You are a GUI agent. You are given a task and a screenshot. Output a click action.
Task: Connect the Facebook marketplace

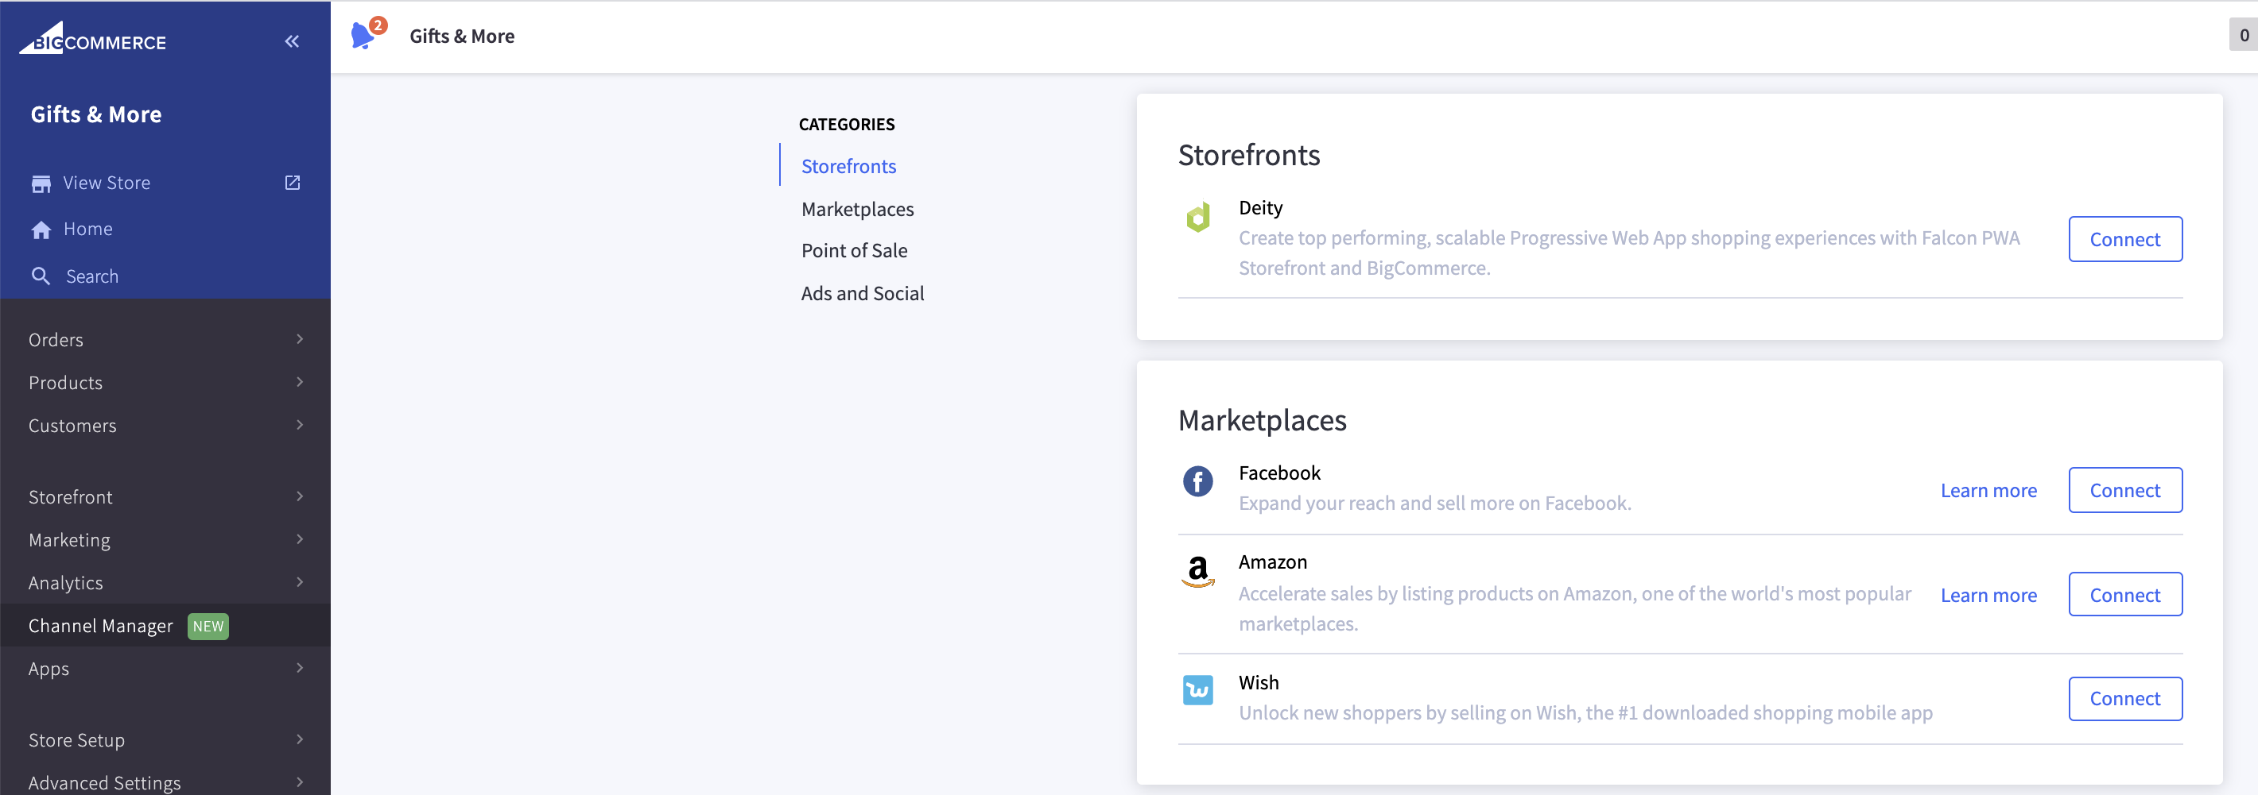[2124, 490]
